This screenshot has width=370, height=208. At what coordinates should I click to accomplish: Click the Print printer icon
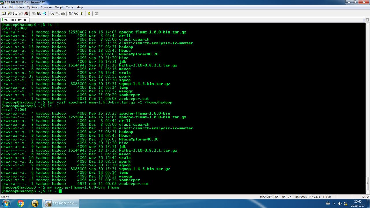[63, 13]
